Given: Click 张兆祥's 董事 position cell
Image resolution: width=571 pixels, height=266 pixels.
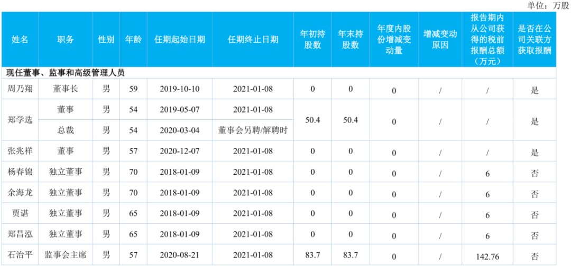Looking at the screenshot, I should (65, 151).
